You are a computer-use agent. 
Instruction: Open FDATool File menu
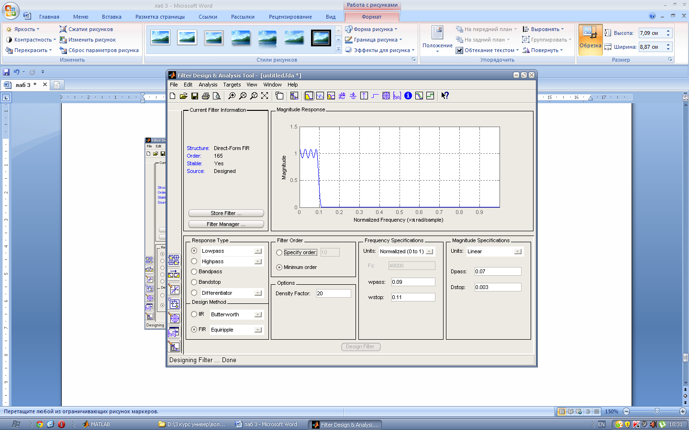click(x=174, y=85)
